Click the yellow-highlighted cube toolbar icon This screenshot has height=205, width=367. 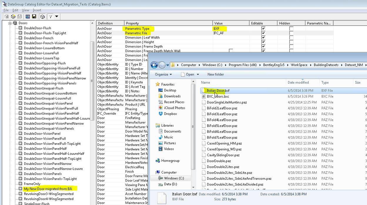click(x=13, y=17)
